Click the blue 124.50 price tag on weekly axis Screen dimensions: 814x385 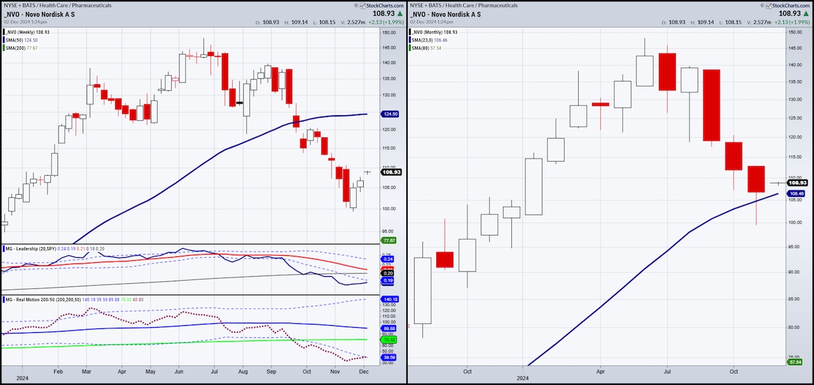coord(391,114)
